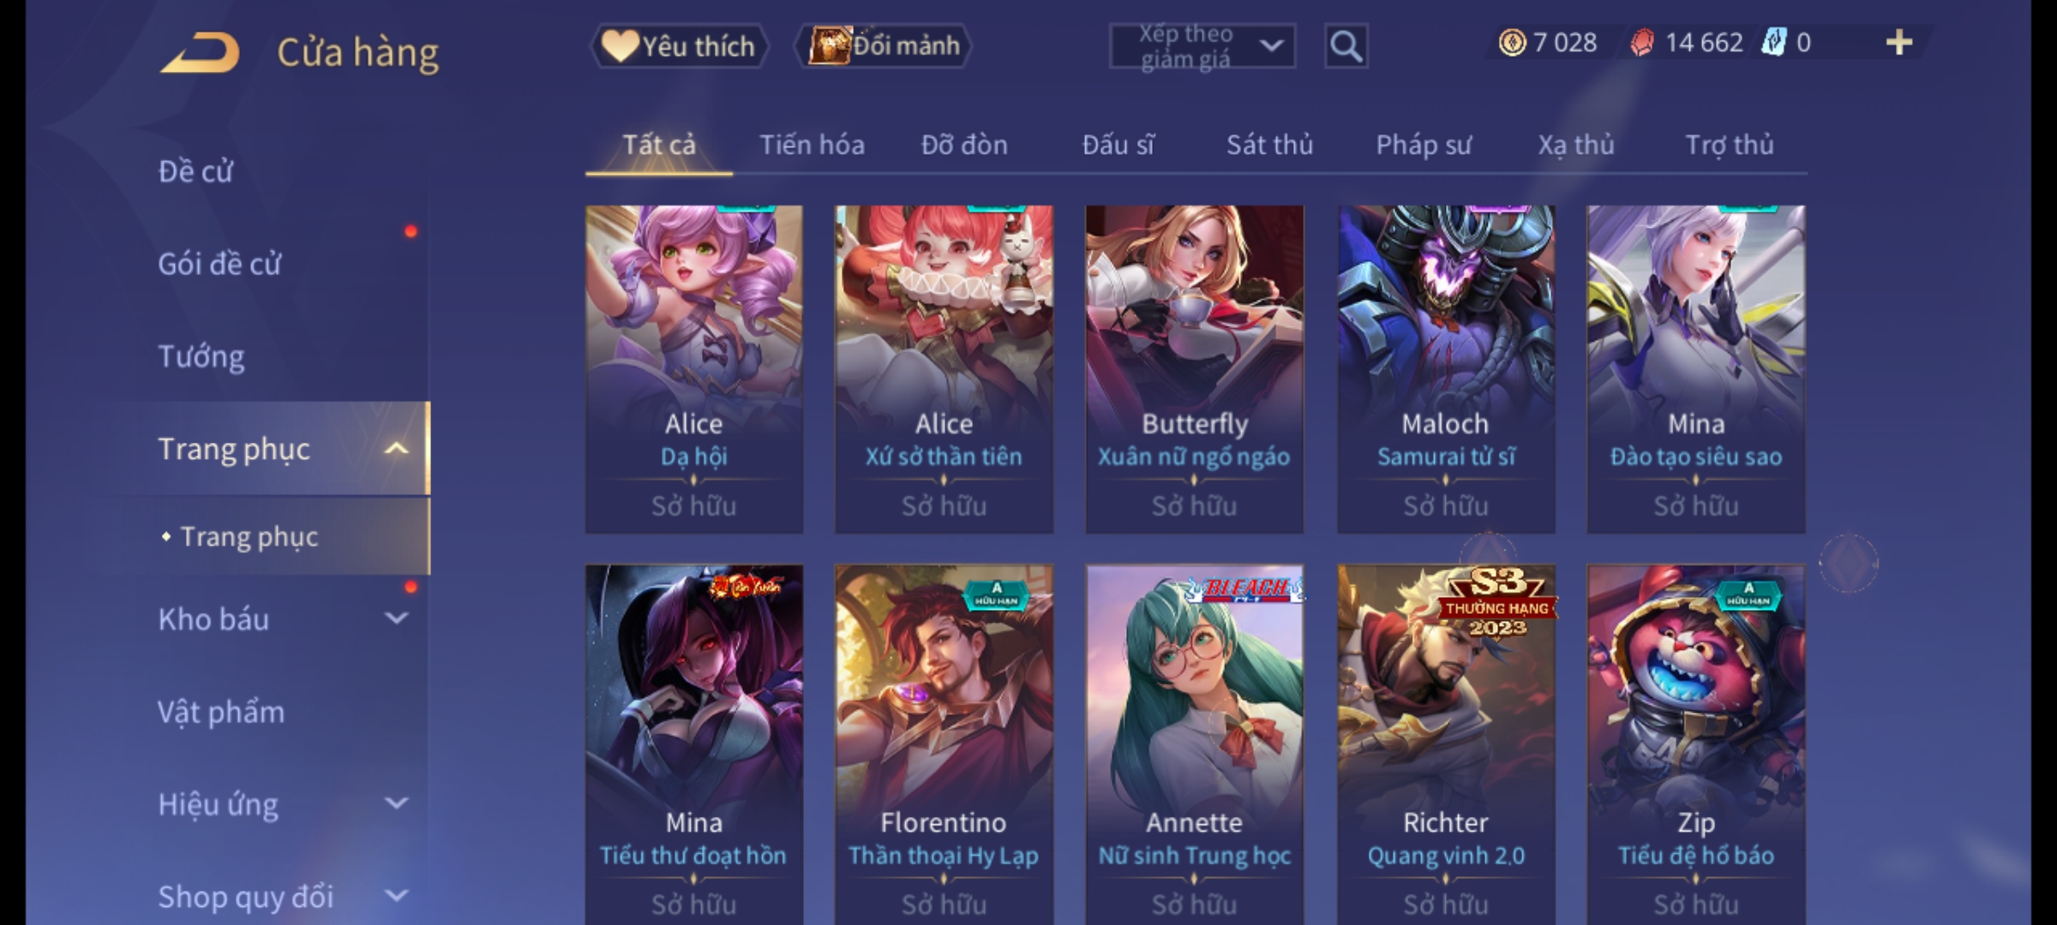Tap the blue voucher currency icon

(1773, 43)
